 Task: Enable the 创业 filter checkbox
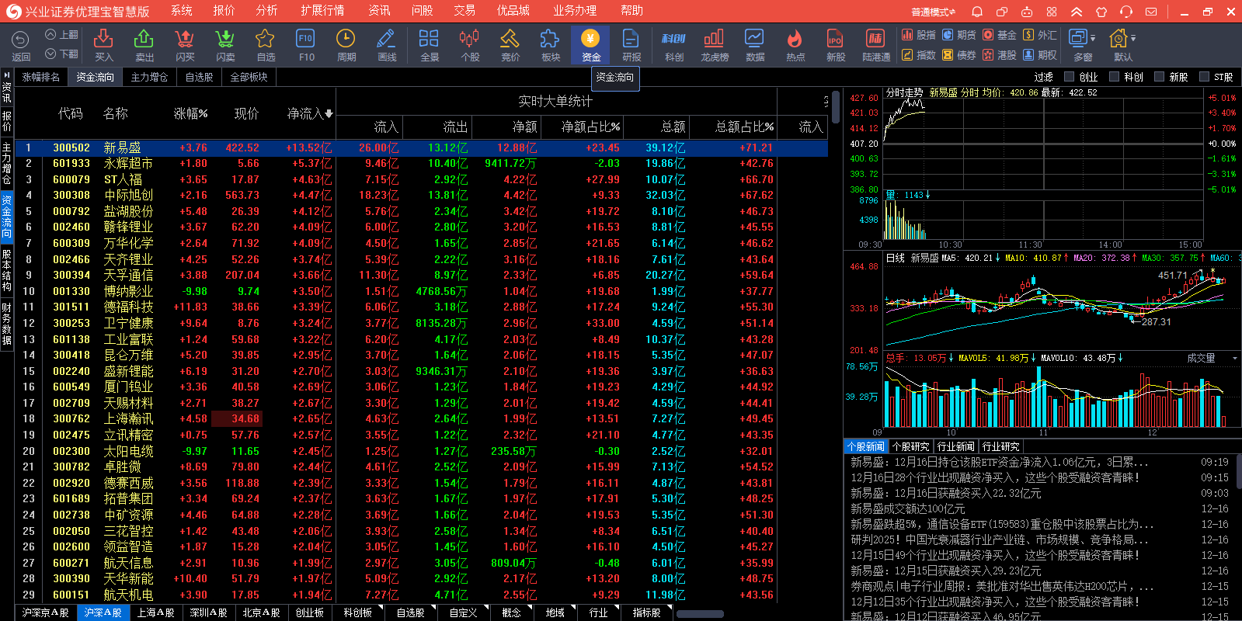(1070, 77)
